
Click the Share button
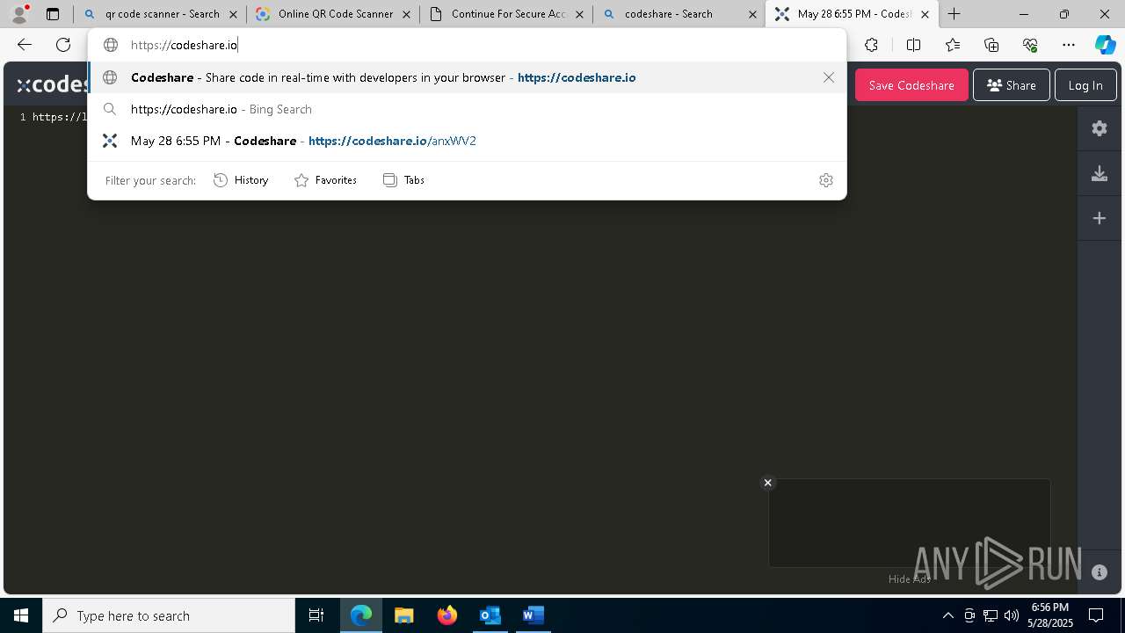[x=1012, y=85]
